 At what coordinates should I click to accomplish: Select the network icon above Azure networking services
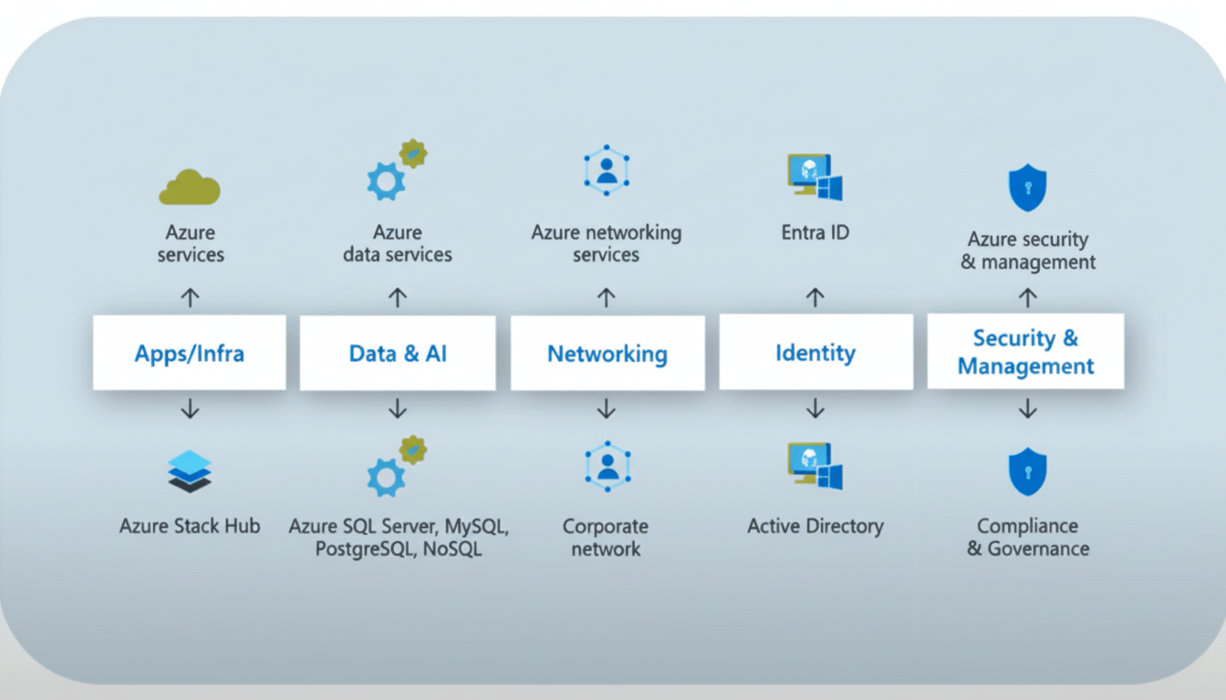pyautogui.click(x=607, y=170)
